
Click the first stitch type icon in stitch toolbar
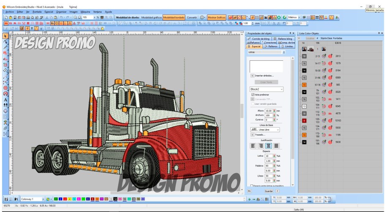(x=6, y=23)
